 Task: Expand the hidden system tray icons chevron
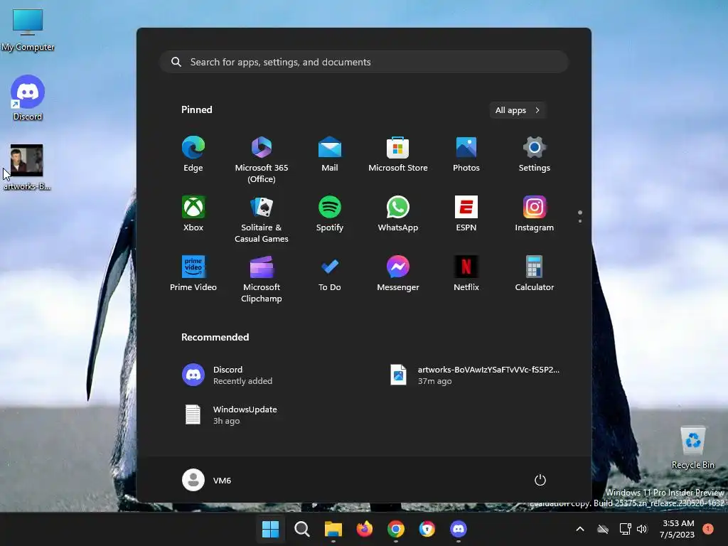[580, 529]
